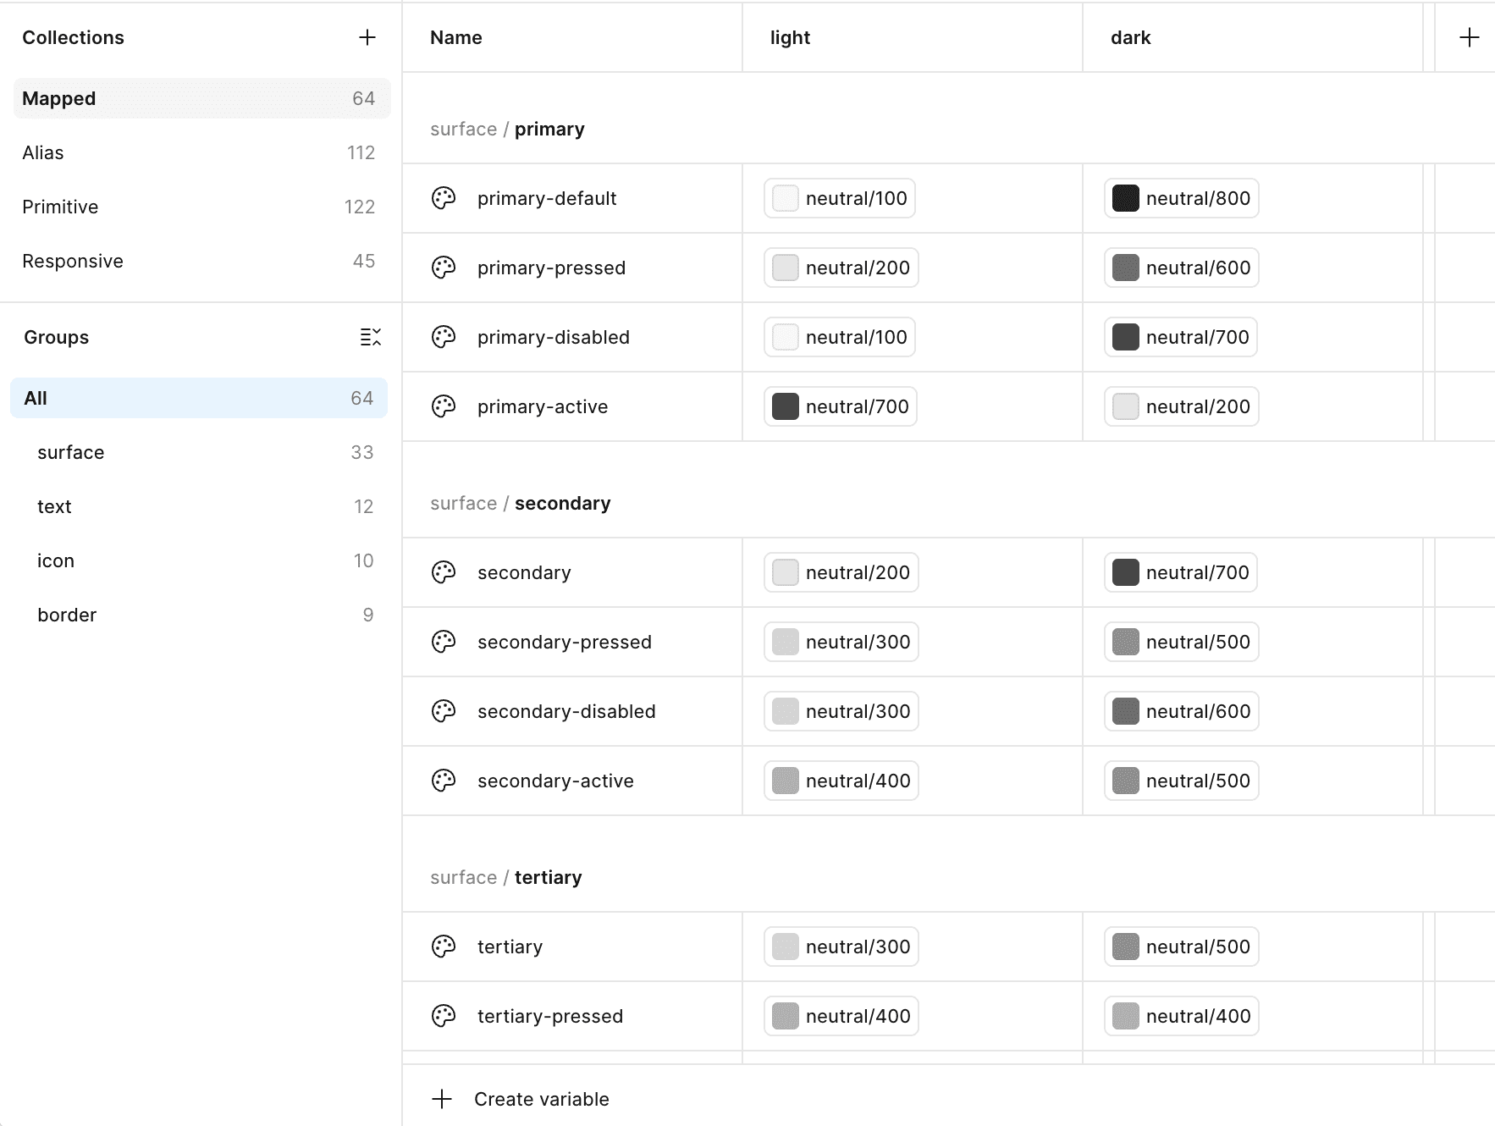
Task: Open primary-disabled dark value neutral/700
Action: 1181,337
